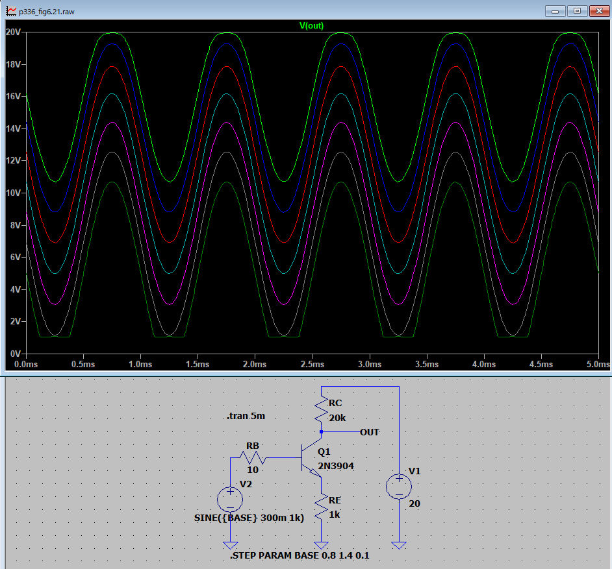Click the SINE({BASE} 300m 1k) value text
This screenshot has height=569, width=612.
(x=249, y=518)
